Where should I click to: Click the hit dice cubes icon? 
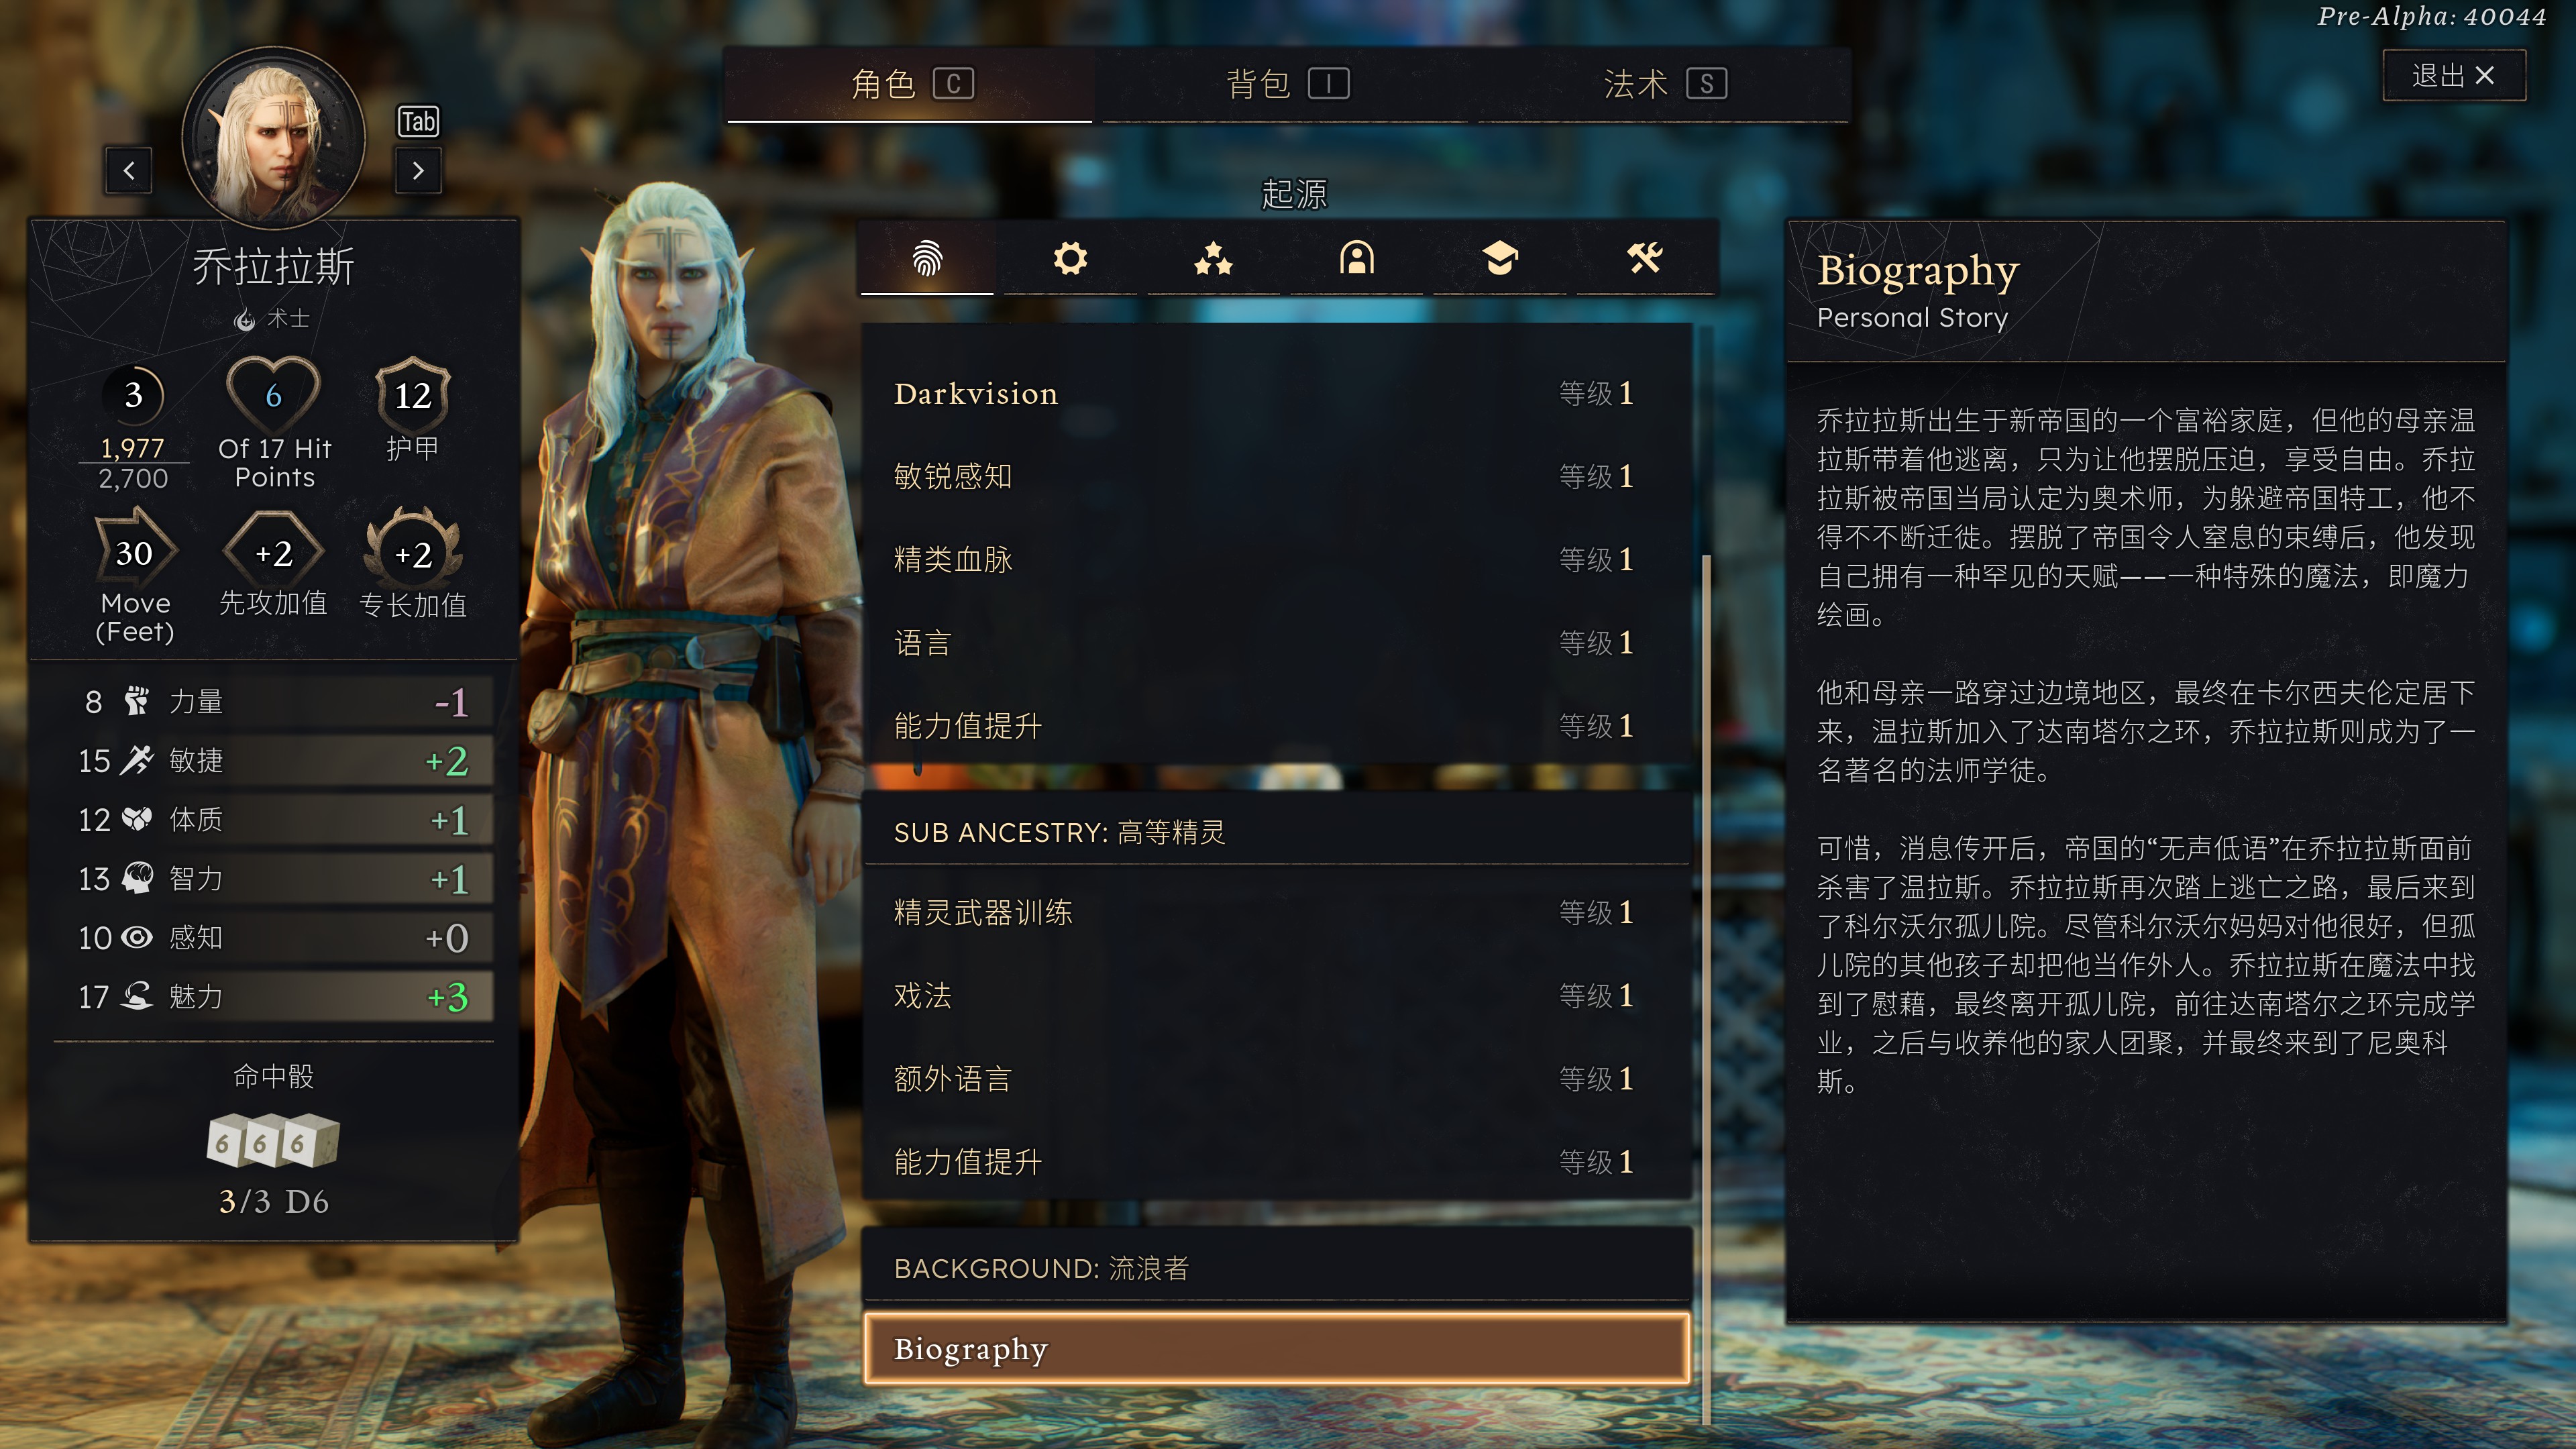[273, 1141]
